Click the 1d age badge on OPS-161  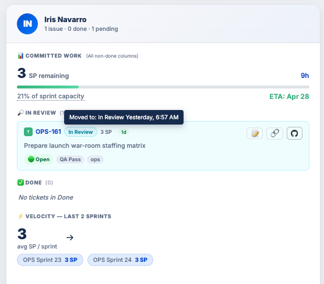(124, 132)
